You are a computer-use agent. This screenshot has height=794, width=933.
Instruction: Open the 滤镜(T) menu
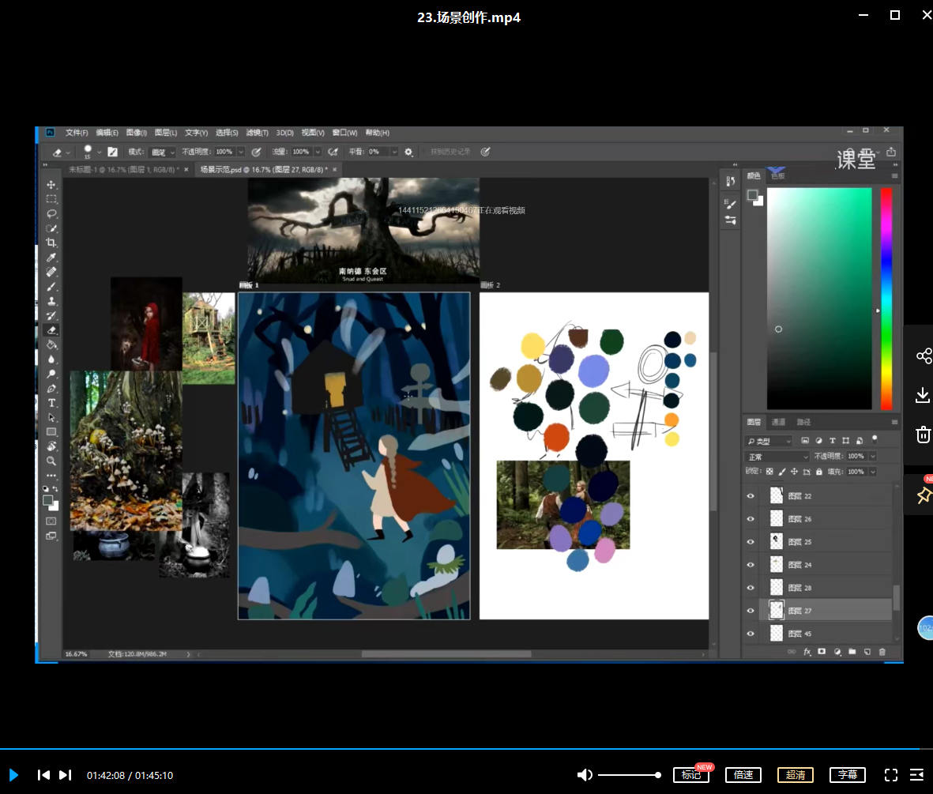click(257, 133)
